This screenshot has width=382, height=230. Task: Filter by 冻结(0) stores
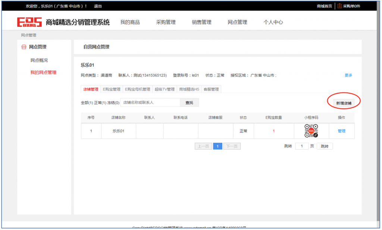coord(113,103)
